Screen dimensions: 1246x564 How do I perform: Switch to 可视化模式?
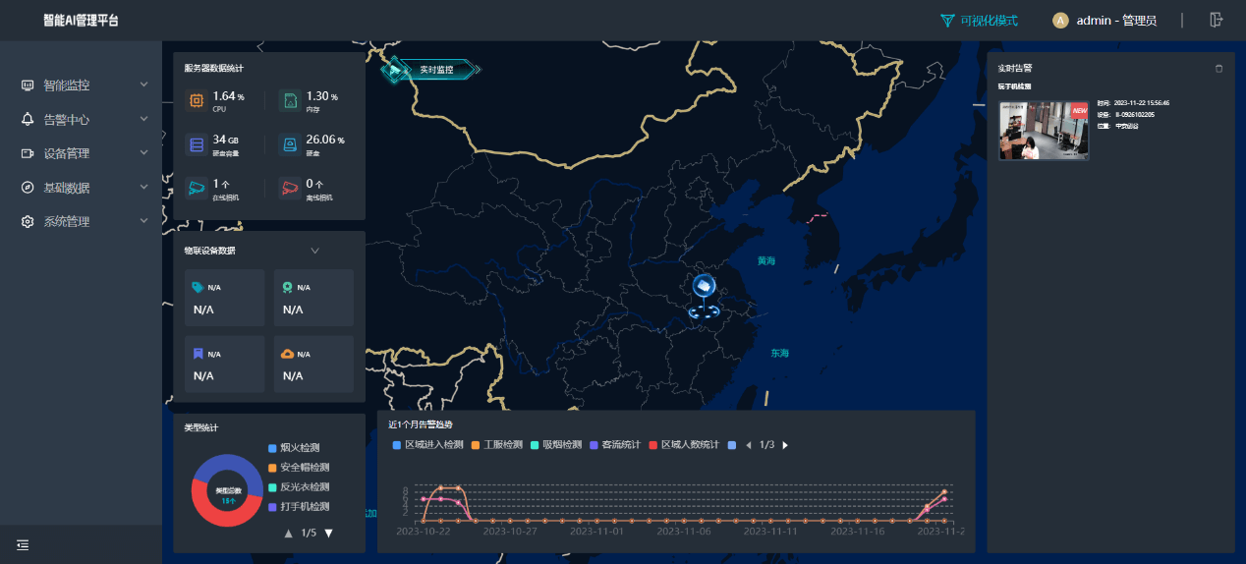979,21
